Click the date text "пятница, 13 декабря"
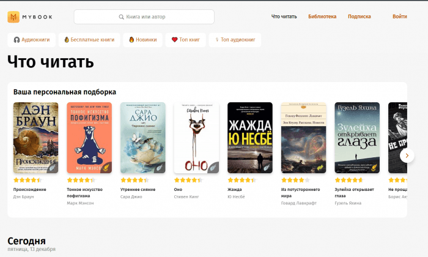Viewport: 428px width, 257px height. tap(31, 249)
